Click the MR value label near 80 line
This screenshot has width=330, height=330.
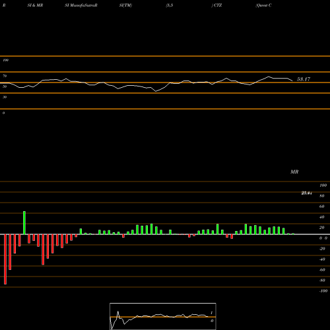tap(306, 193)
